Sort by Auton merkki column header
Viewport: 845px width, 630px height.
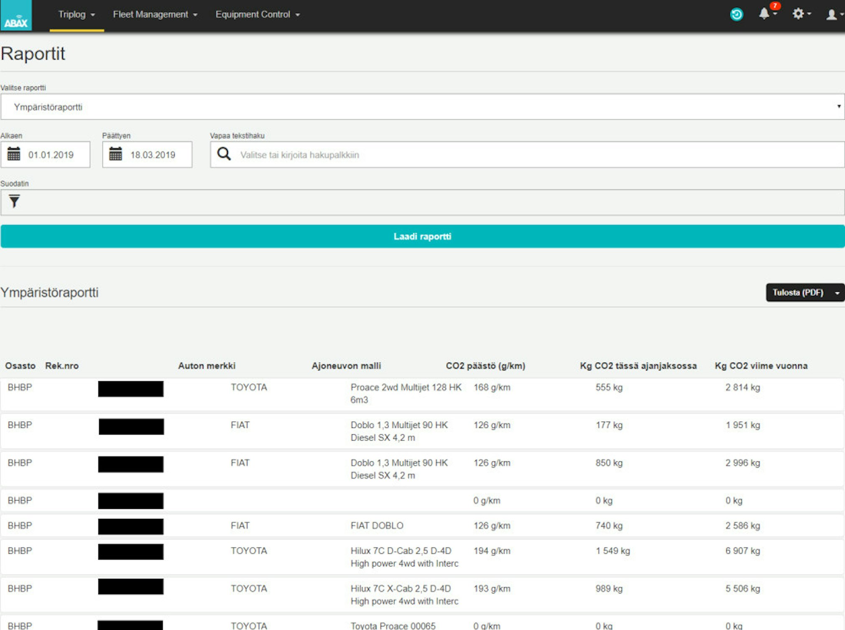207,366
